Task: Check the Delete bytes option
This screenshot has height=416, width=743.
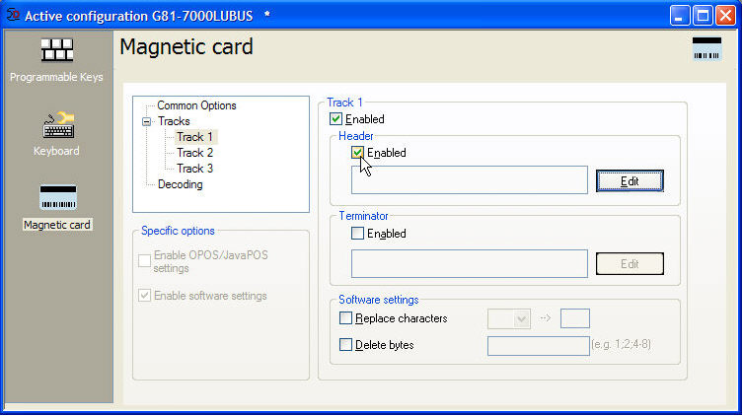Action: (345, 345)
